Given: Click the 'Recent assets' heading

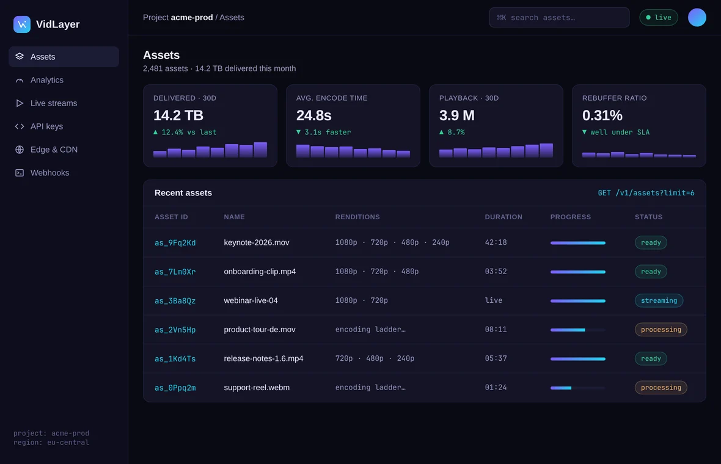Looking at the screenshot, I should tap(183, 193).
